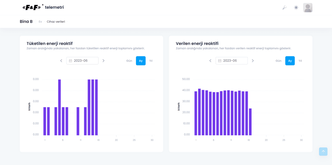Open the Cihaz verileri breadcrumb
The height and width of the screenshot is (165, 332).
coord(56,22)
